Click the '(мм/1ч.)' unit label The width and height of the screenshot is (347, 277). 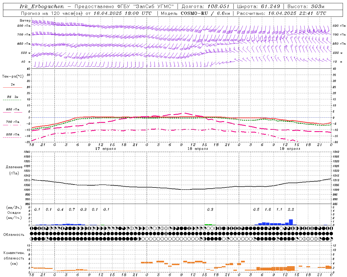tap(14, 218)
